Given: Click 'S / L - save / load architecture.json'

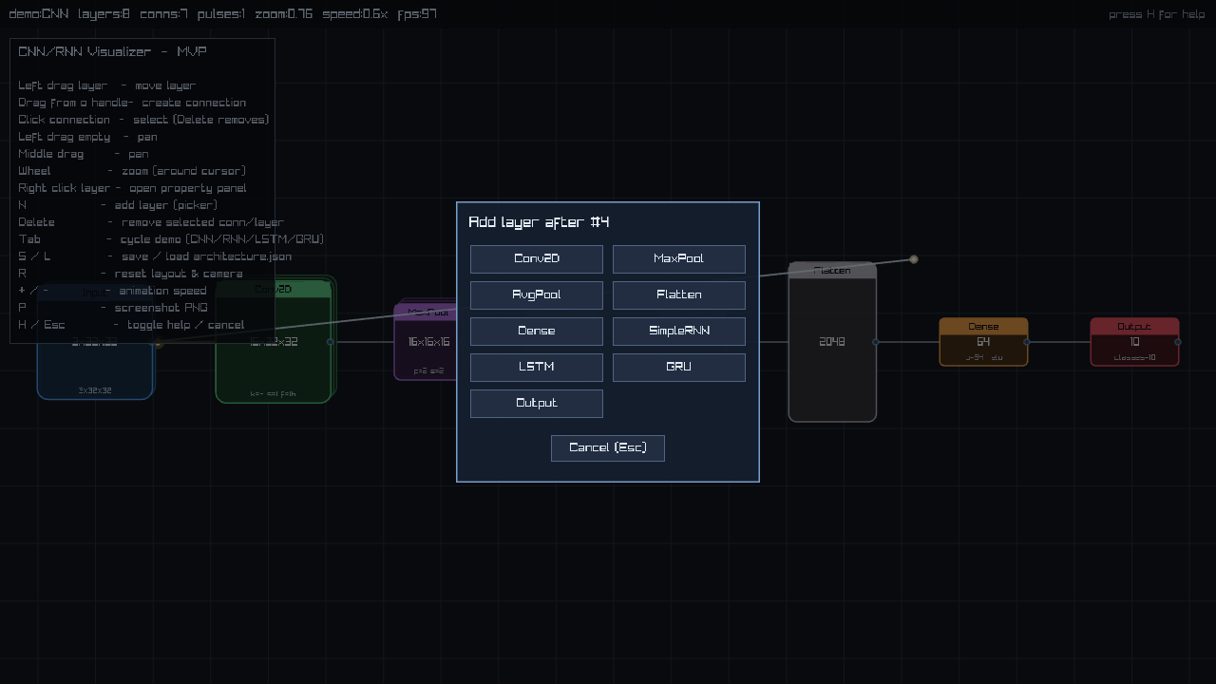Looking at the screenshot, I should tap(155, 256).
